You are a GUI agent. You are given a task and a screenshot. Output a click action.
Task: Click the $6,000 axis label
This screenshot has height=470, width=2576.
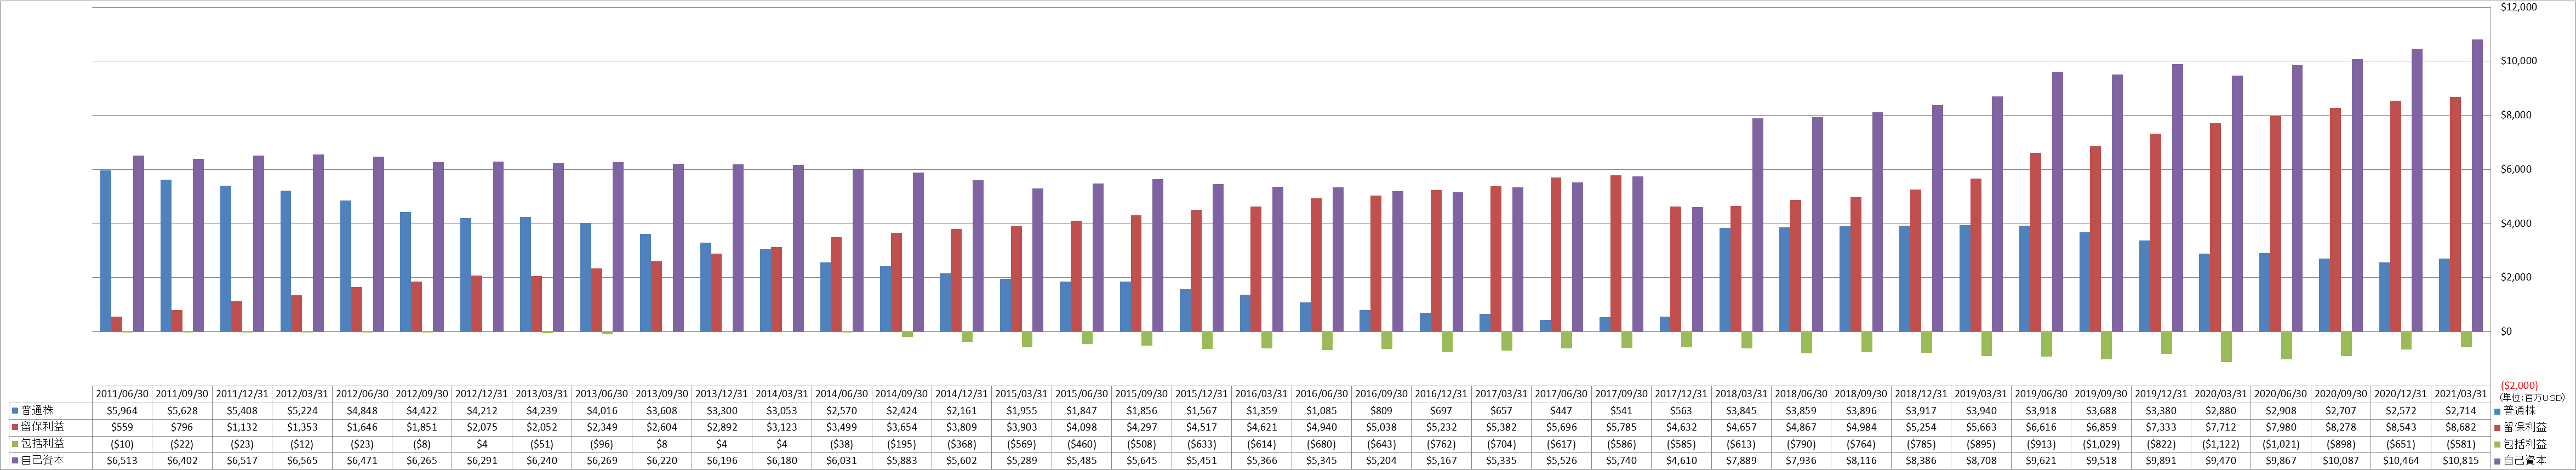(x=2516, y=169)
